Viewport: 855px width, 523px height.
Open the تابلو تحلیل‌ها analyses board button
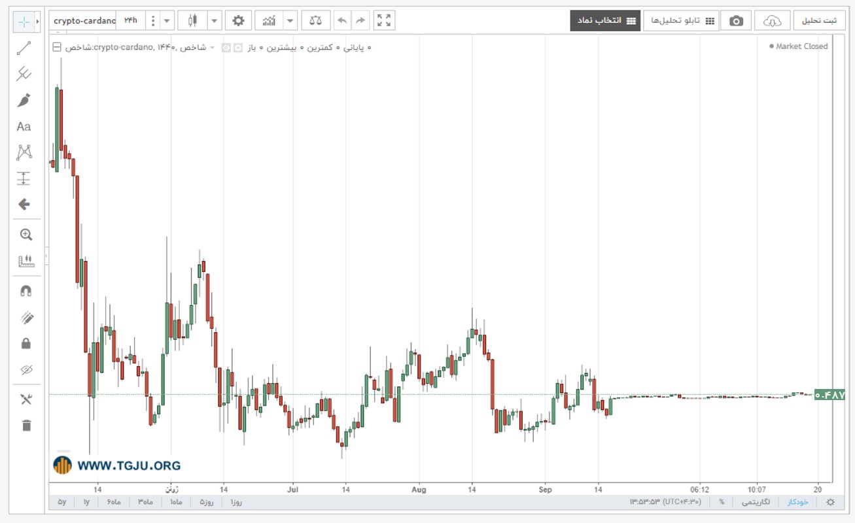[x=681, y=21]
